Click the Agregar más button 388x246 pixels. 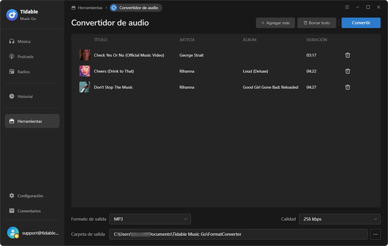(275, 23)
